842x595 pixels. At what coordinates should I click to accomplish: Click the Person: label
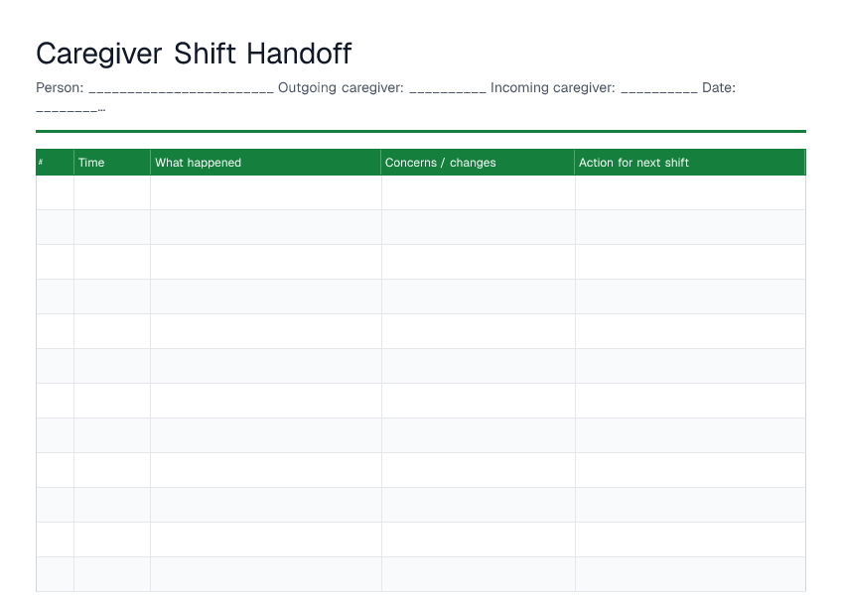(x=60, y=87)
